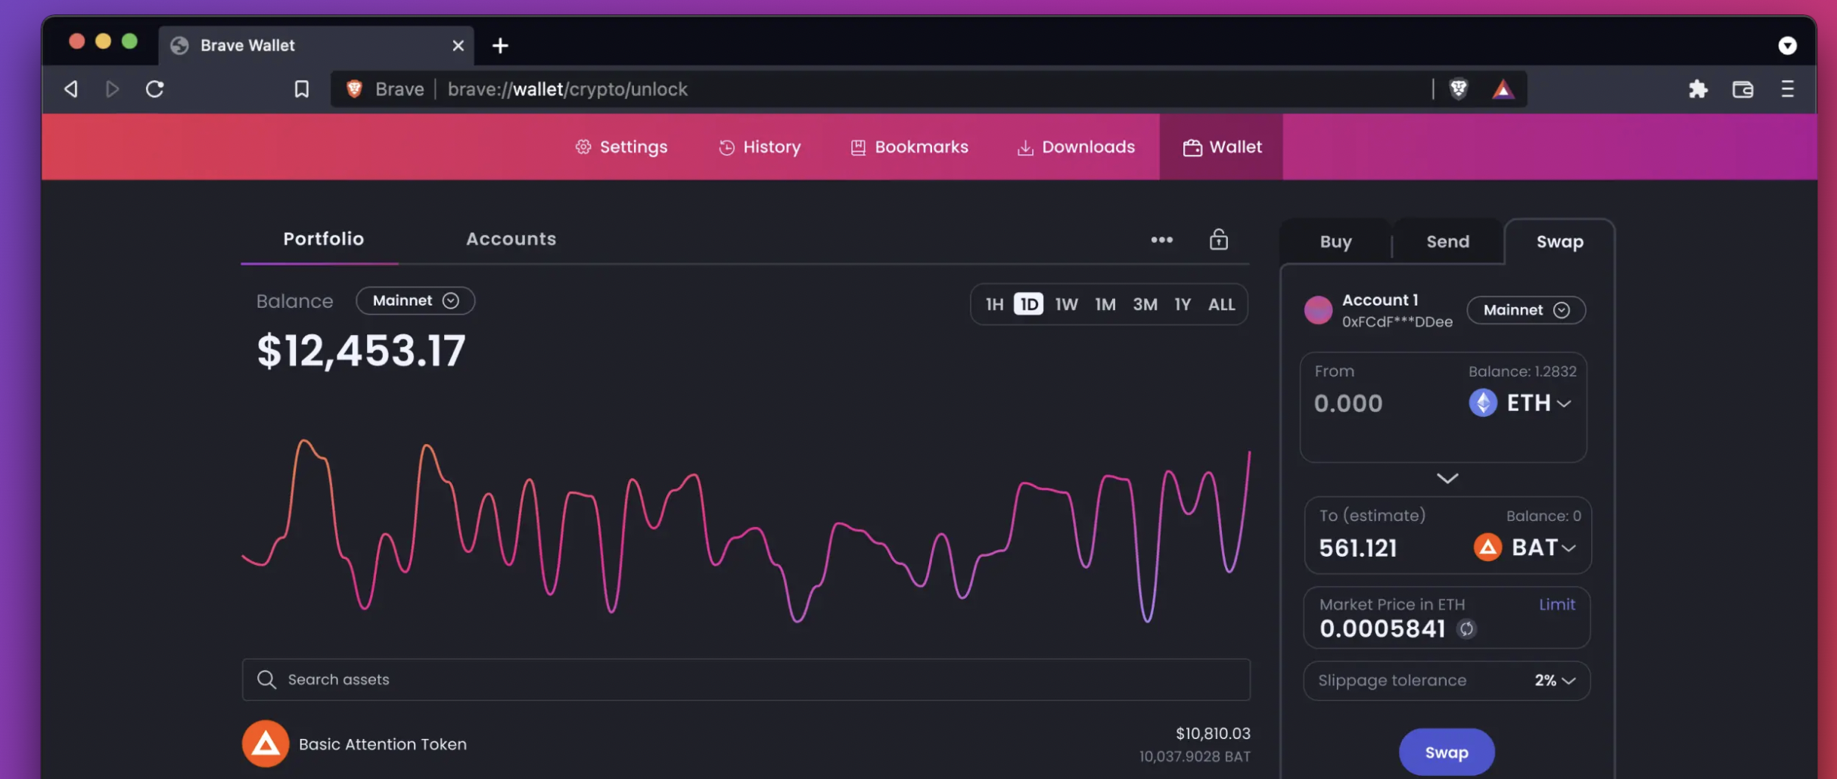
Task: Open Wallet in the top navigation
Action: 1222,147
